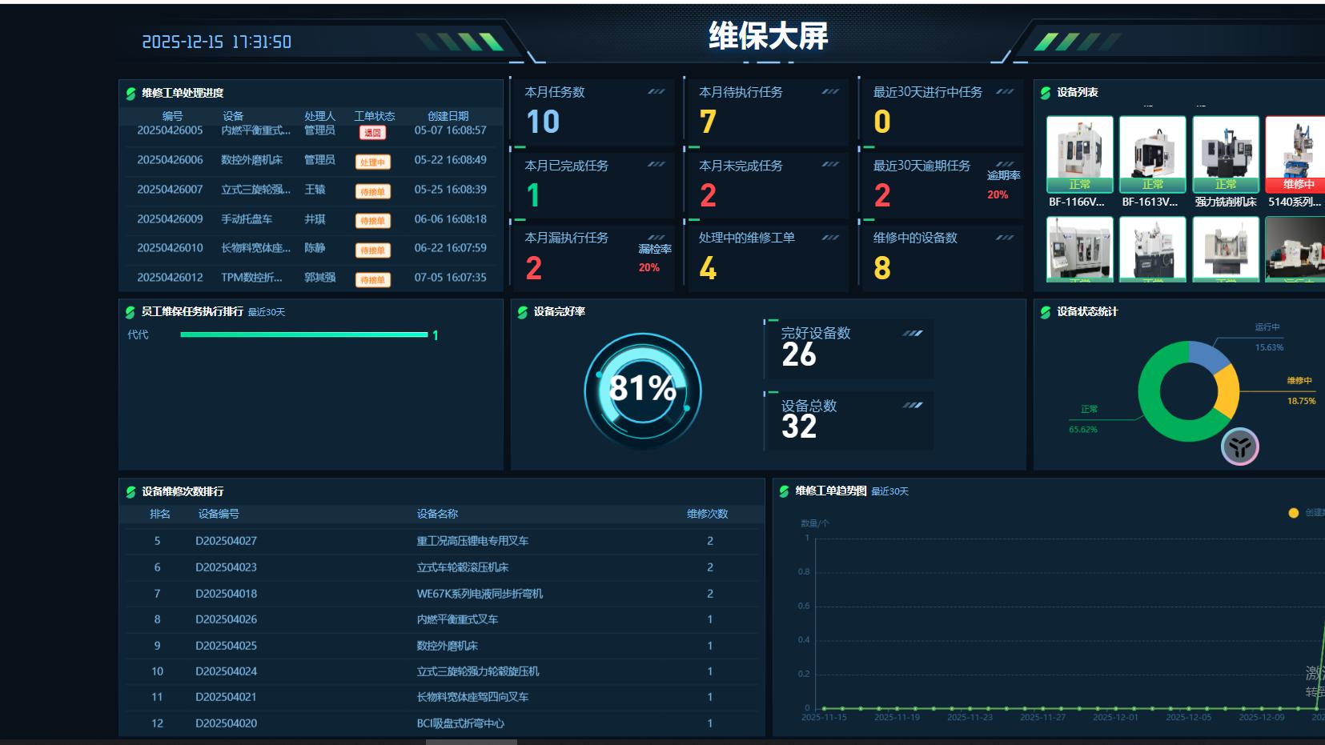Open the BF-1613V device thumbnail
Screen dimensions: 1325x745
[x=1153, y=152]
